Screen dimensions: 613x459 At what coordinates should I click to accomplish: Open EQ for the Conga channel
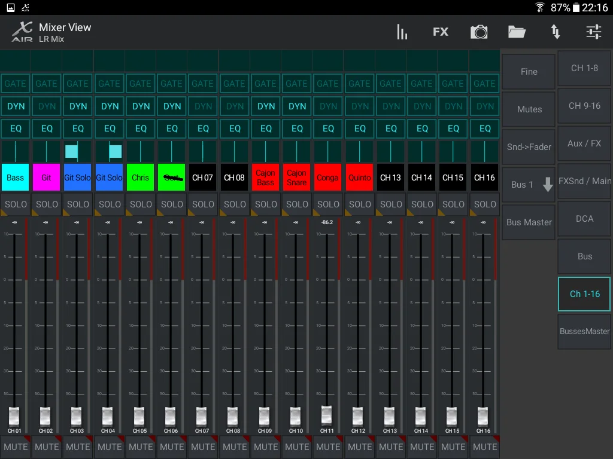tap(328, 128)
